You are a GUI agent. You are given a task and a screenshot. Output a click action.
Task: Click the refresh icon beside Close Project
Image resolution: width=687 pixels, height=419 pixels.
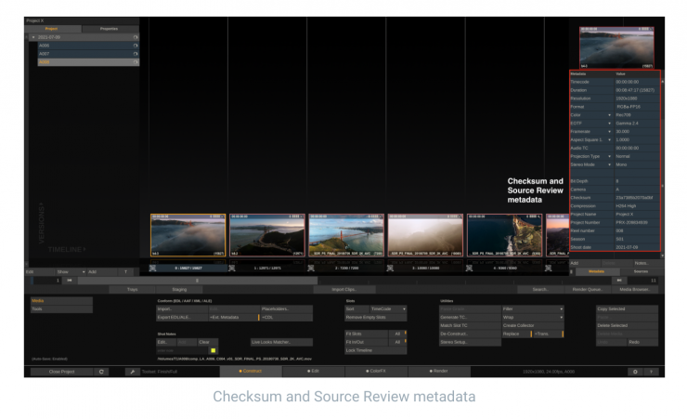pos(103,371)
